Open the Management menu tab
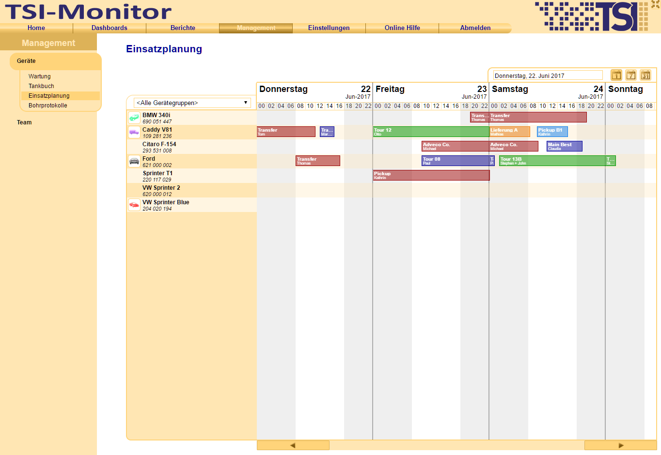 [256, 28]
